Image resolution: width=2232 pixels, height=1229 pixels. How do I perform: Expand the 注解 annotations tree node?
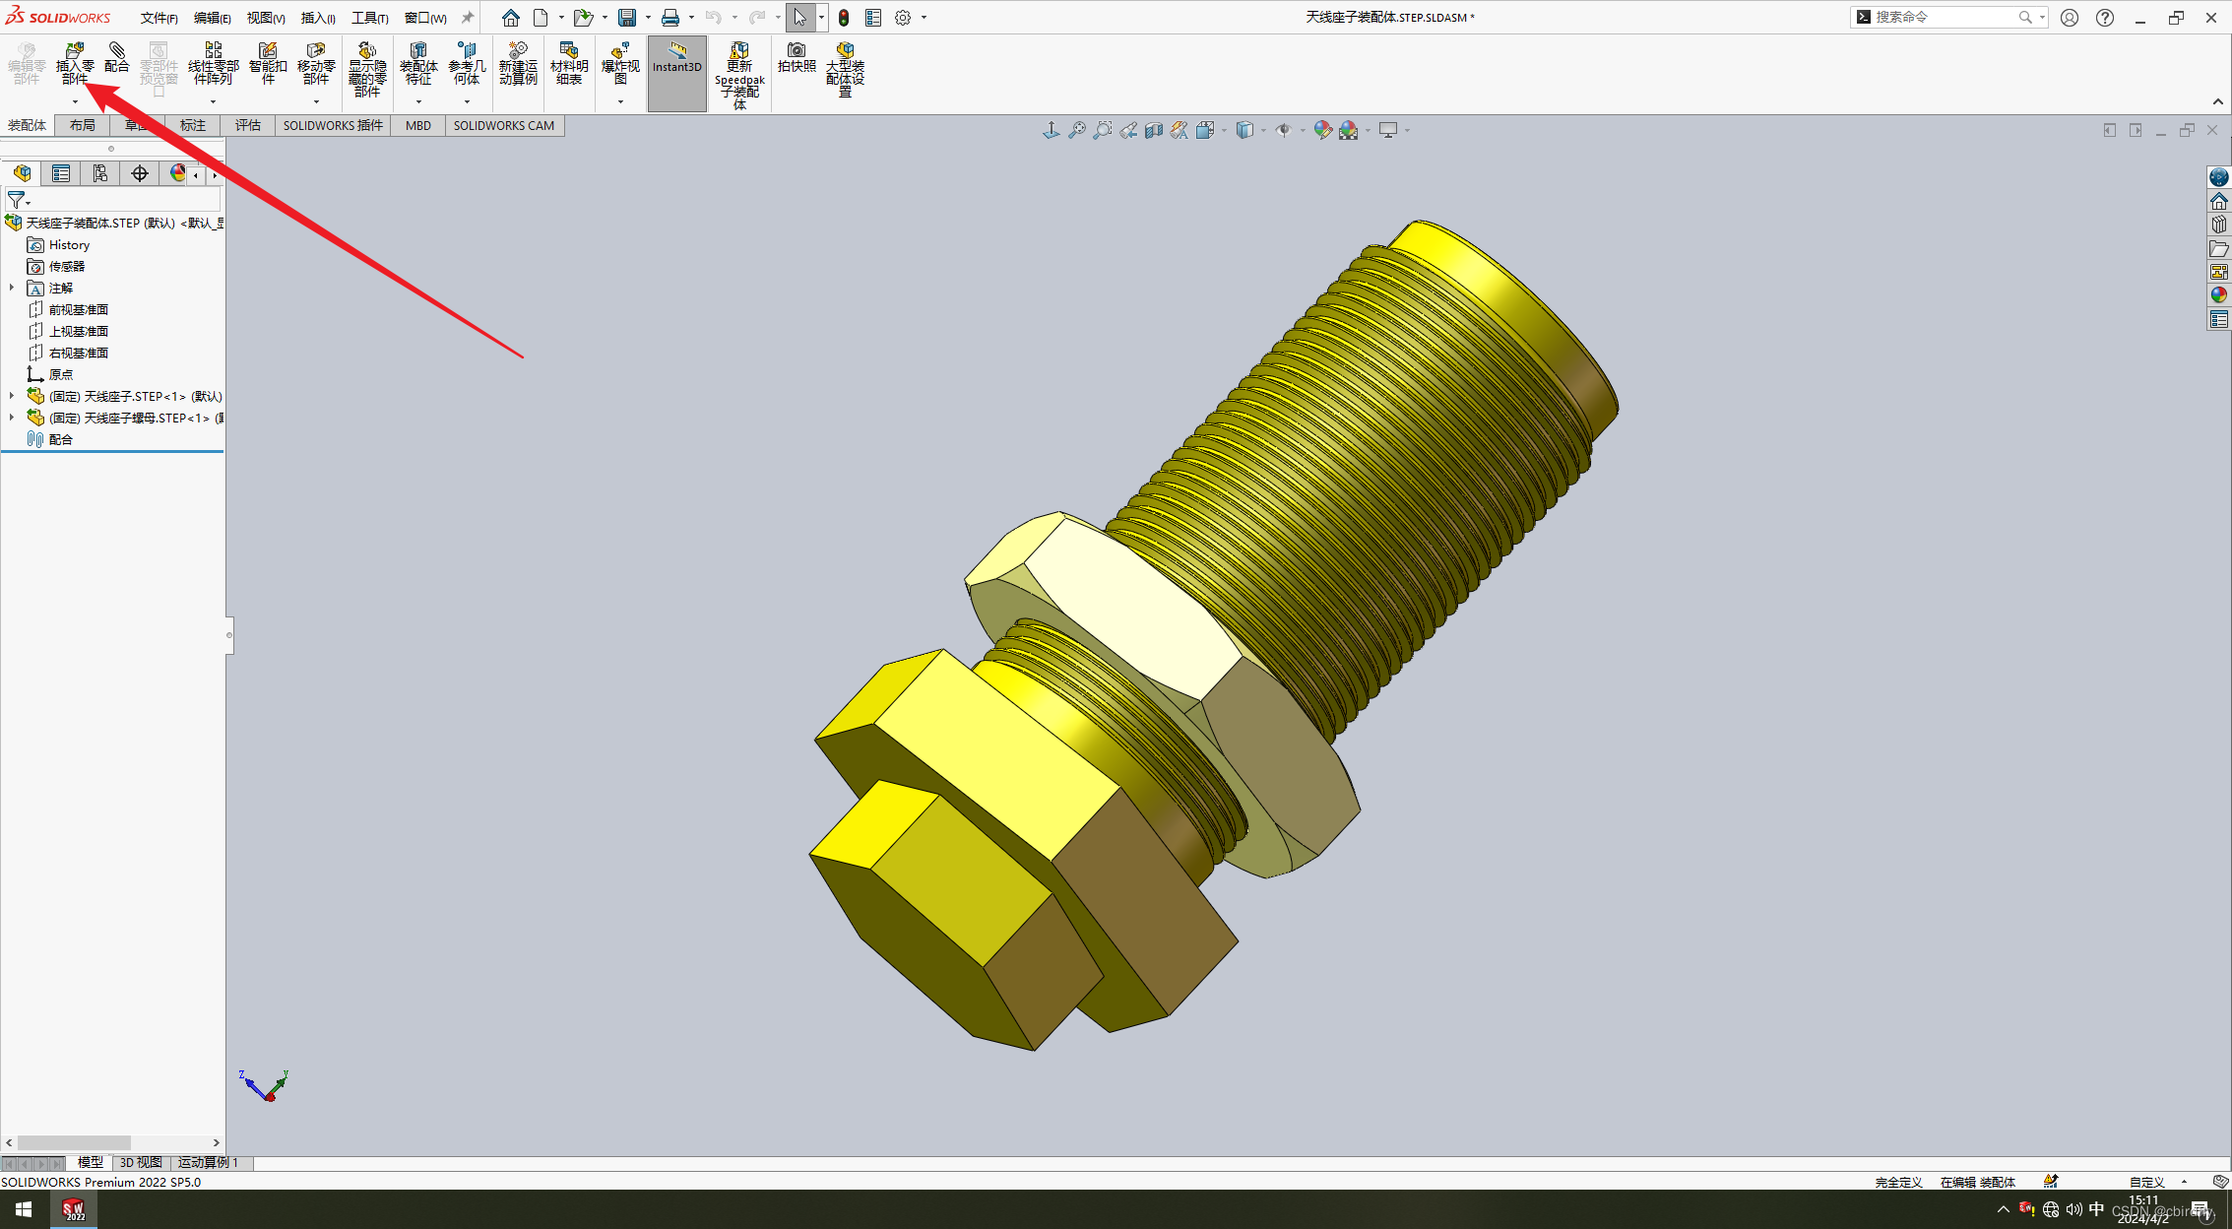12,288
